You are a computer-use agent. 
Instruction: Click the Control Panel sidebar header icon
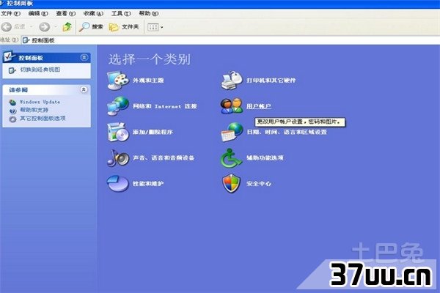pos(10,56)
